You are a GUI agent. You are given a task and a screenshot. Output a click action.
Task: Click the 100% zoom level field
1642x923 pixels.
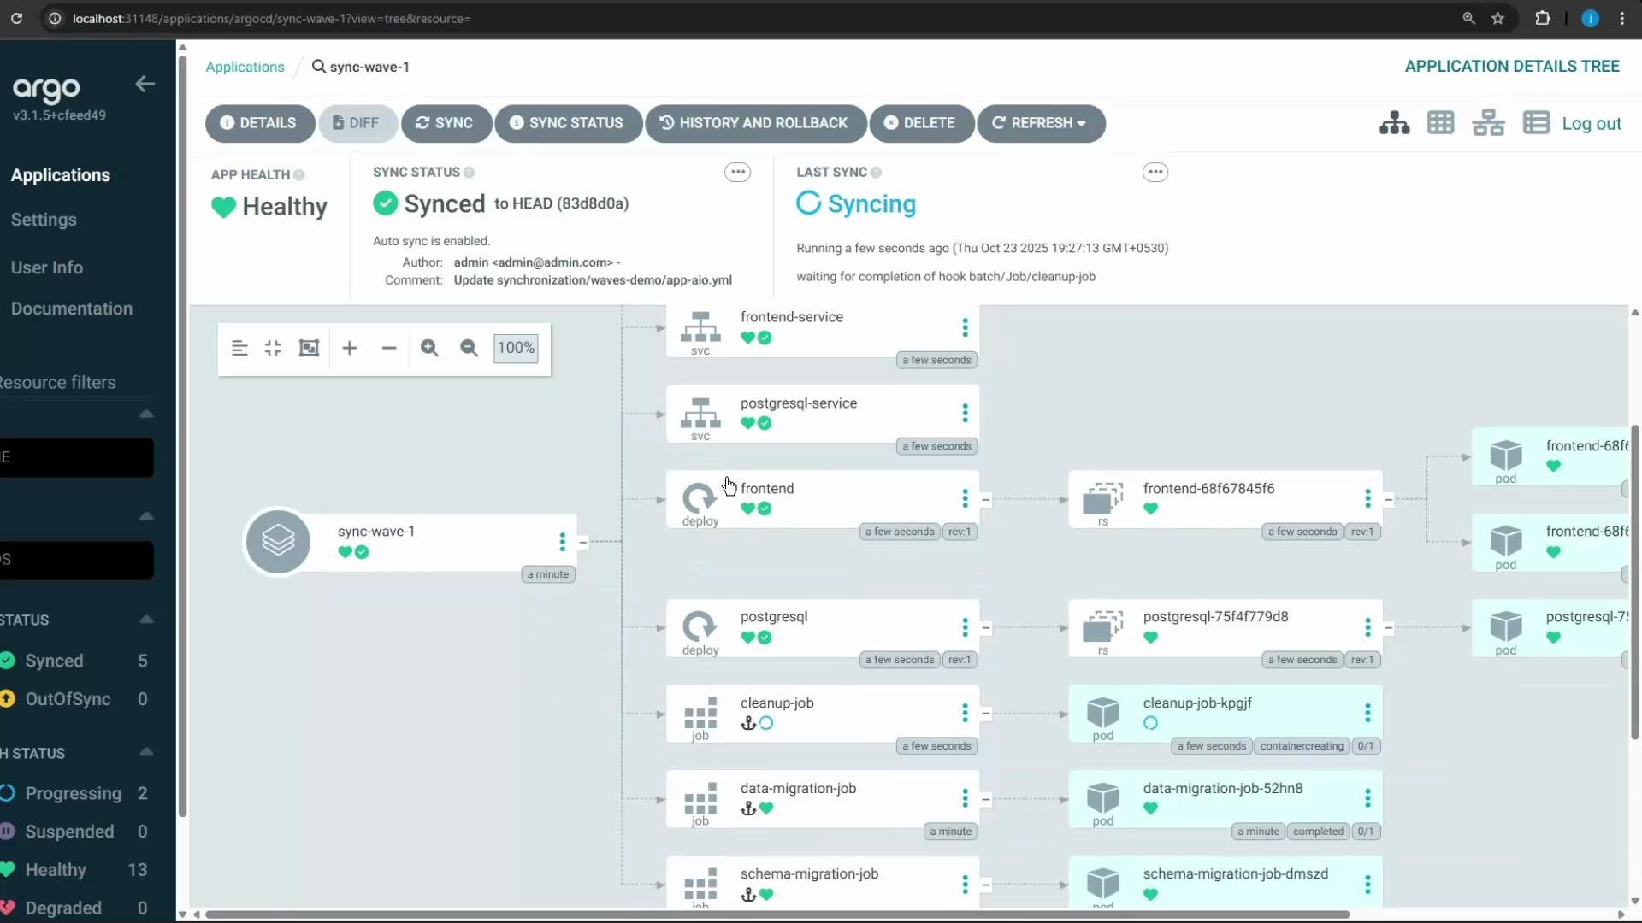(x=516, y=348)
